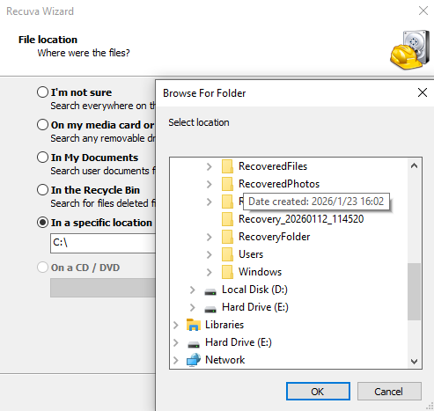
Task: Click the Local Disk (D:) drive icon
Action: (x=210, y=292)
